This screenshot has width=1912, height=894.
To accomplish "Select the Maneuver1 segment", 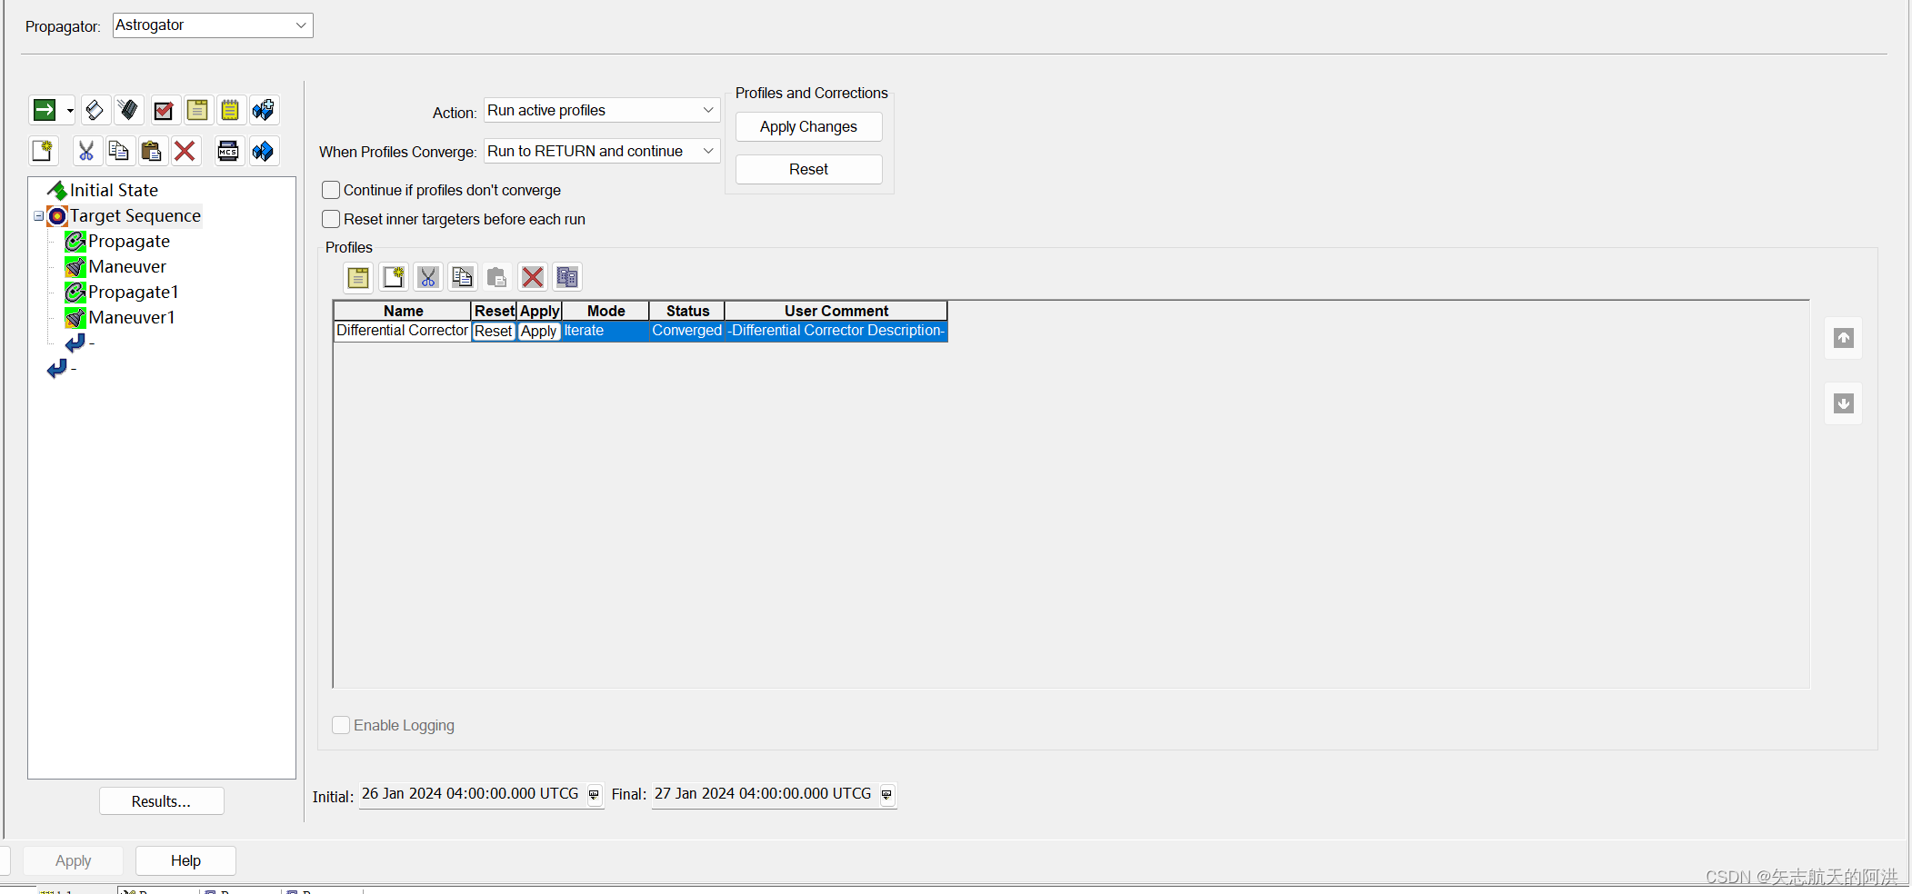I will point(132,317).
